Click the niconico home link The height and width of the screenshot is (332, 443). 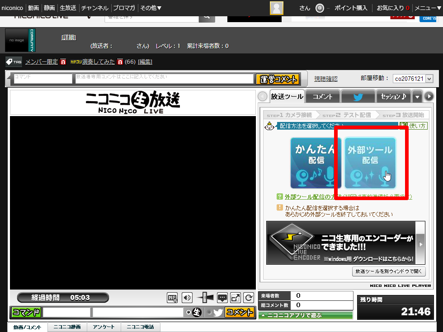coord(12,8)
